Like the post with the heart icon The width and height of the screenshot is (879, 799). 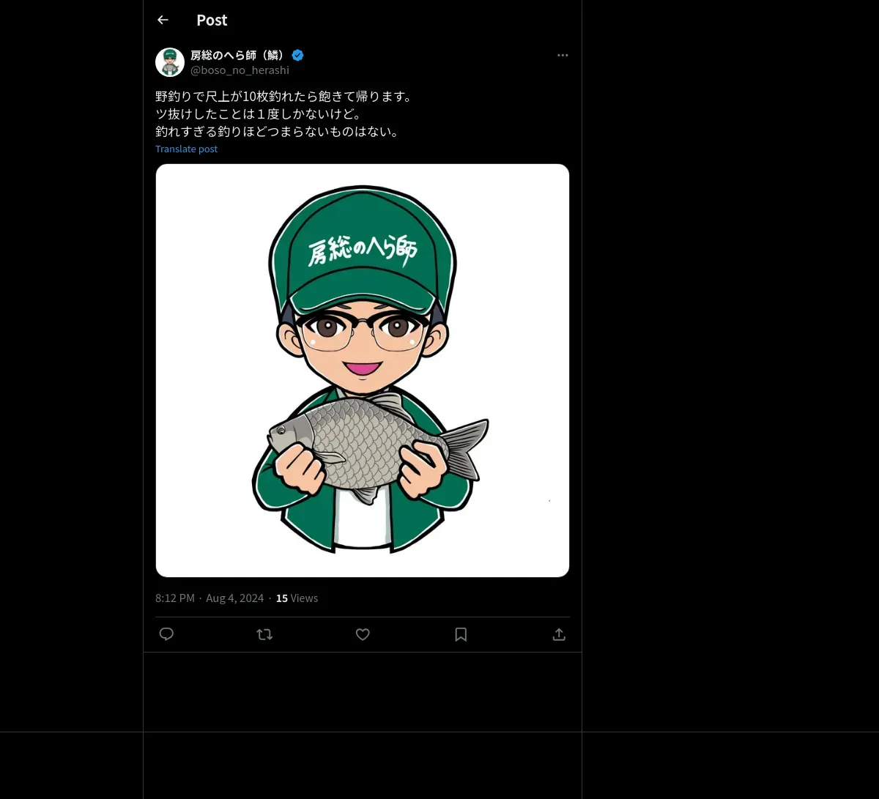[363, 634]
